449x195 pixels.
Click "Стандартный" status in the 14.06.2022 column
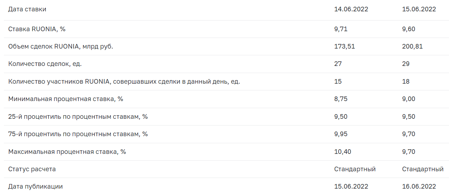pyautogui.click(x=355, y=169)
